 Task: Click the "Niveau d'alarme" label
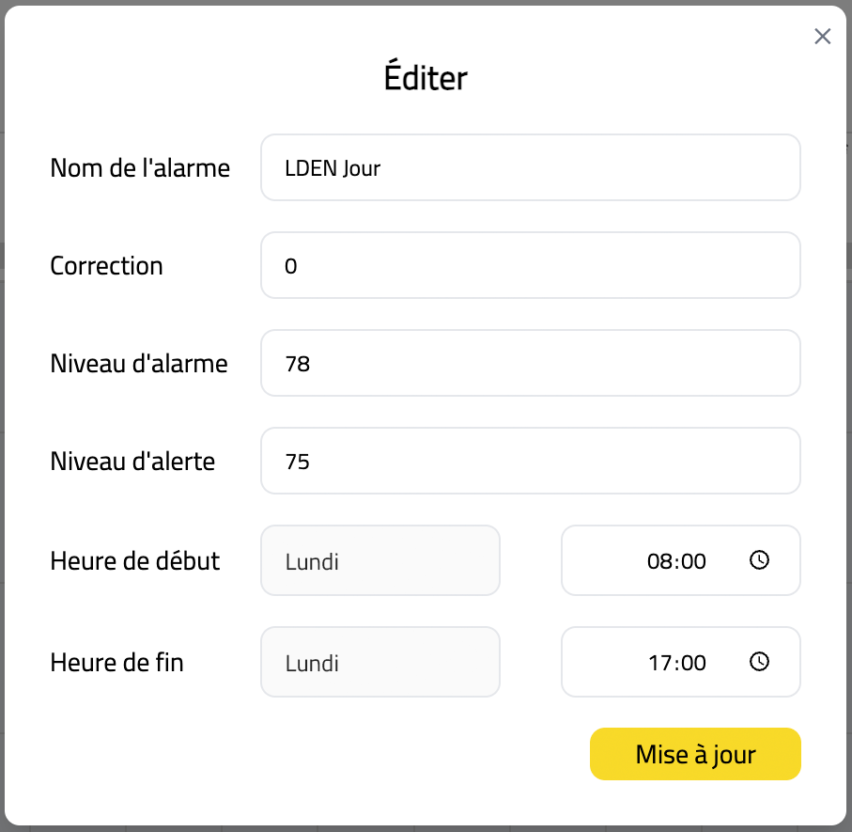139,363
